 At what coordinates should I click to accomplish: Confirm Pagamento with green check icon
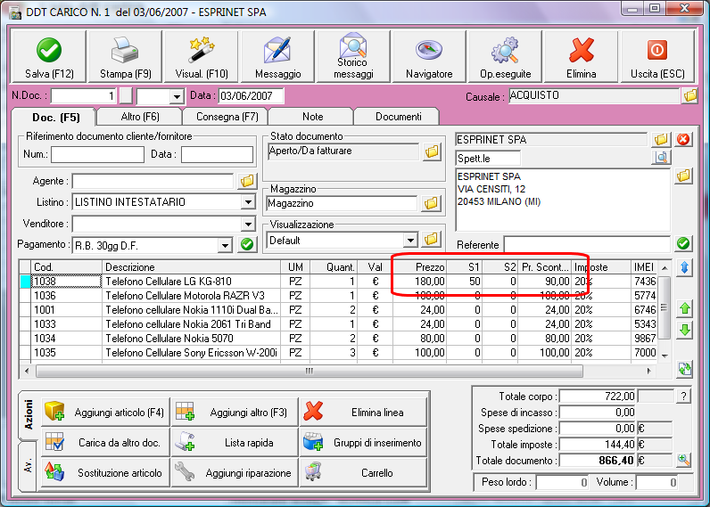point(247,245)
